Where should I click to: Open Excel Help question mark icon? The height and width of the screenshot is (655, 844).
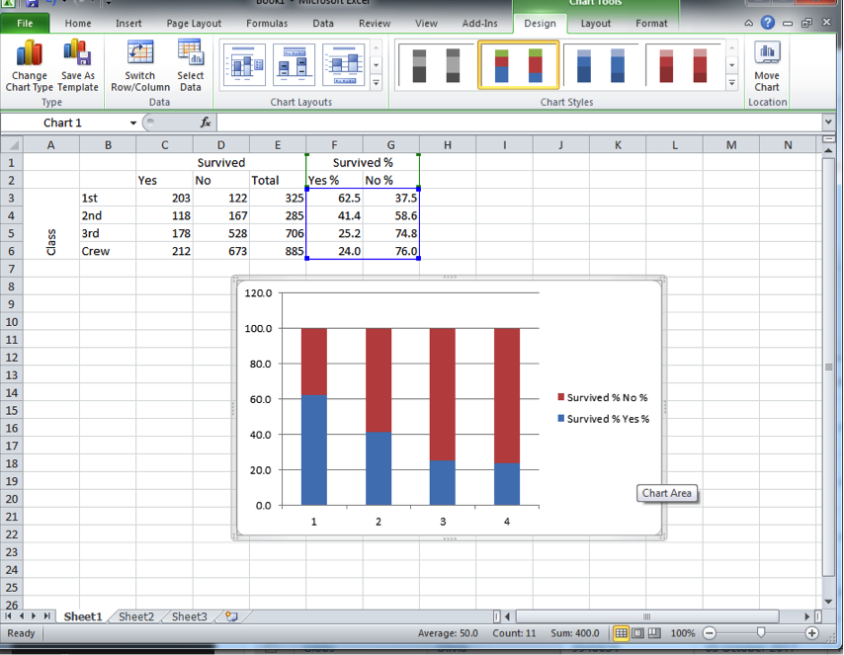pos(768,23)
